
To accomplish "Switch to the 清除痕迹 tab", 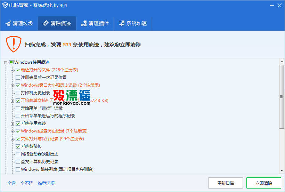I will coord(57,23).
